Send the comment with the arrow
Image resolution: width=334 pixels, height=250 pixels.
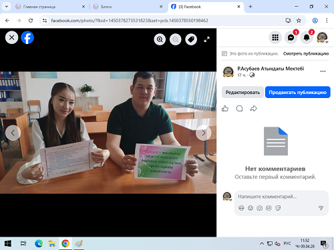(321, 208)
